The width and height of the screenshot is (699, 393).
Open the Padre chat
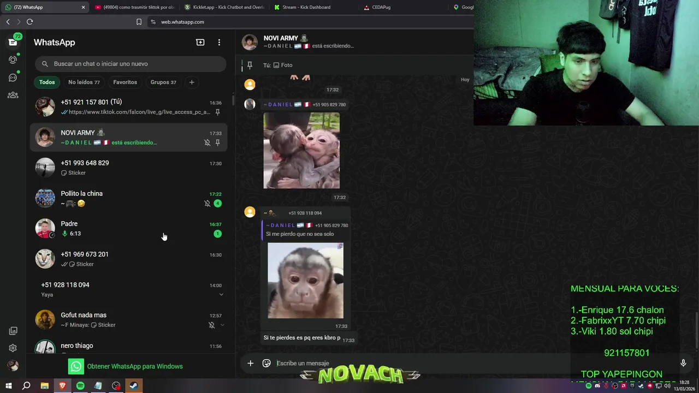coord(128,229)
